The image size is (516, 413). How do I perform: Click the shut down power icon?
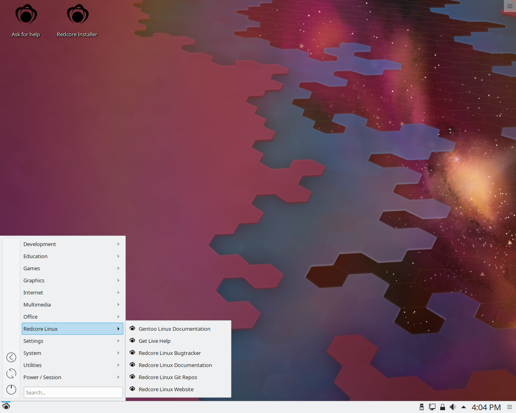11,390
